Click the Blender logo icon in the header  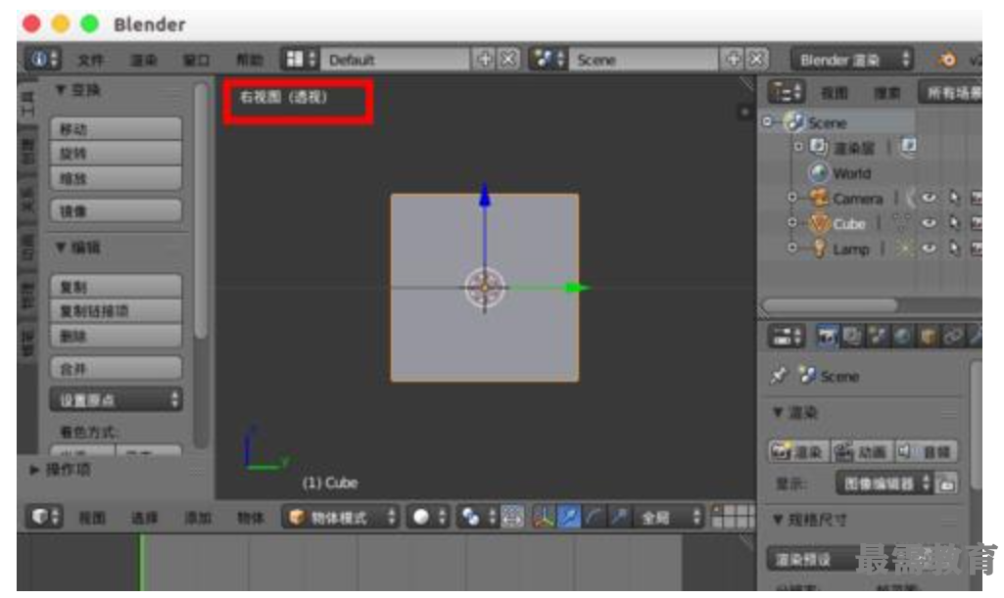point(946,60)
